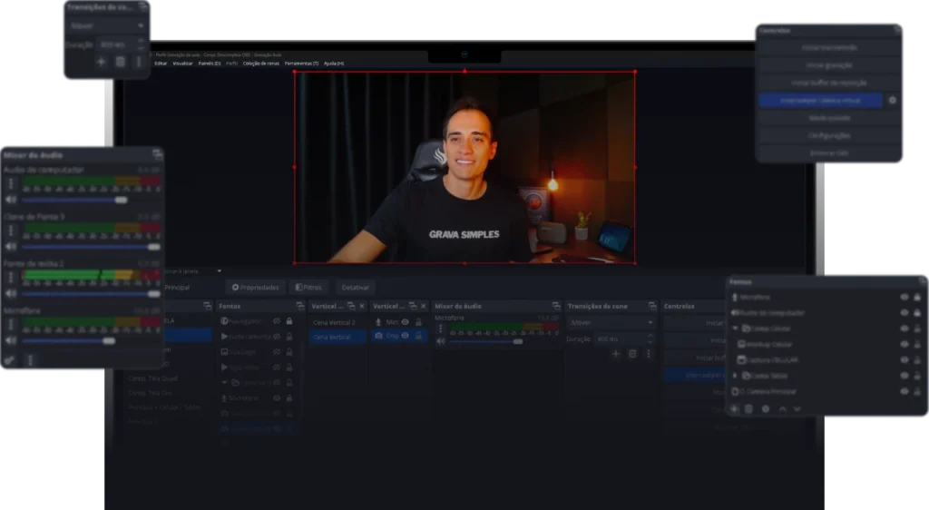Click the webcam preview inside the red frame
This screenshot has width=929, height=510.
[x=464, y=168]
